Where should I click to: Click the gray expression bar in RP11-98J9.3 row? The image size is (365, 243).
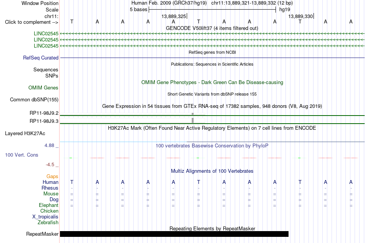coord(192,121)
